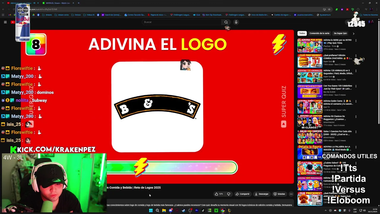Viewport: 380px width, 214px height.
Task: Dislike the video with thumbs-down icon
Action: pyautogui.click(x=229, y=194)
